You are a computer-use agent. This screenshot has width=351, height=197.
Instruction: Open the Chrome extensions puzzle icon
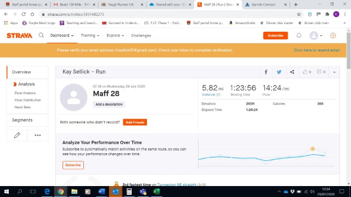click(x=327, y=14)
